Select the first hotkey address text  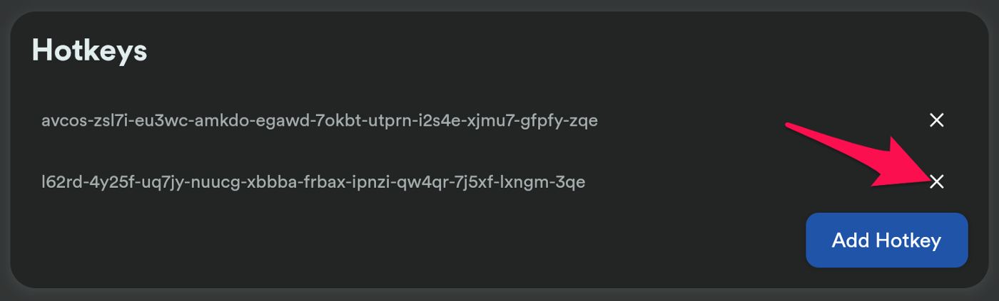[320, 121]
